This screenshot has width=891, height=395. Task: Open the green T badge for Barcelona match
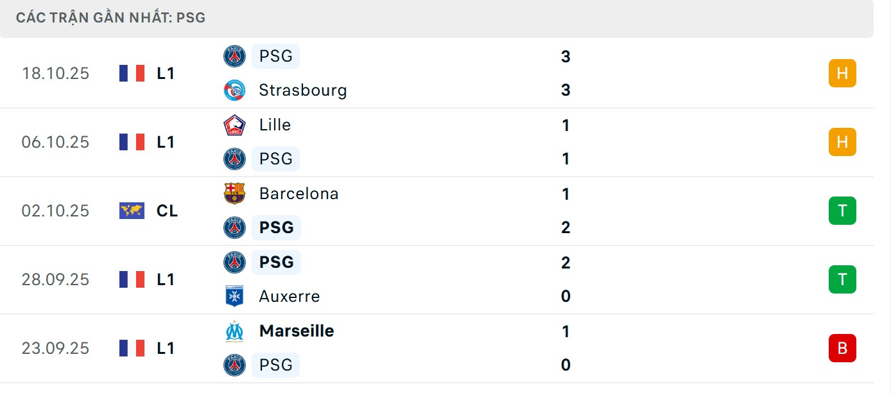[842, 211]
